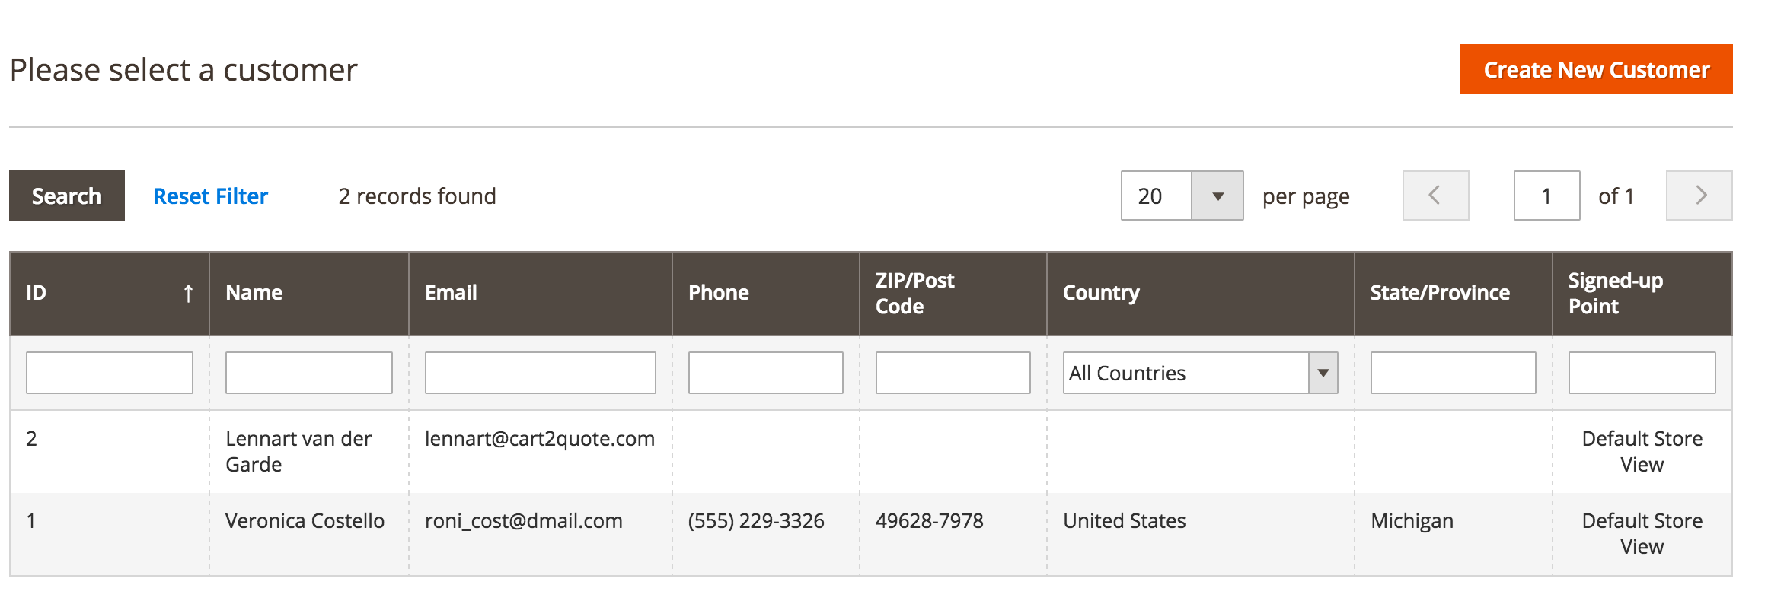Click the Reset Filter link

(210, 196)
